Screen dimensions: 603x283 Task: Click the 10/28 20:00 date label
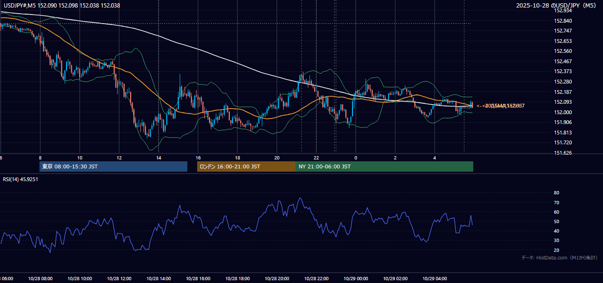pyautogui.click(x=277, y=278)
